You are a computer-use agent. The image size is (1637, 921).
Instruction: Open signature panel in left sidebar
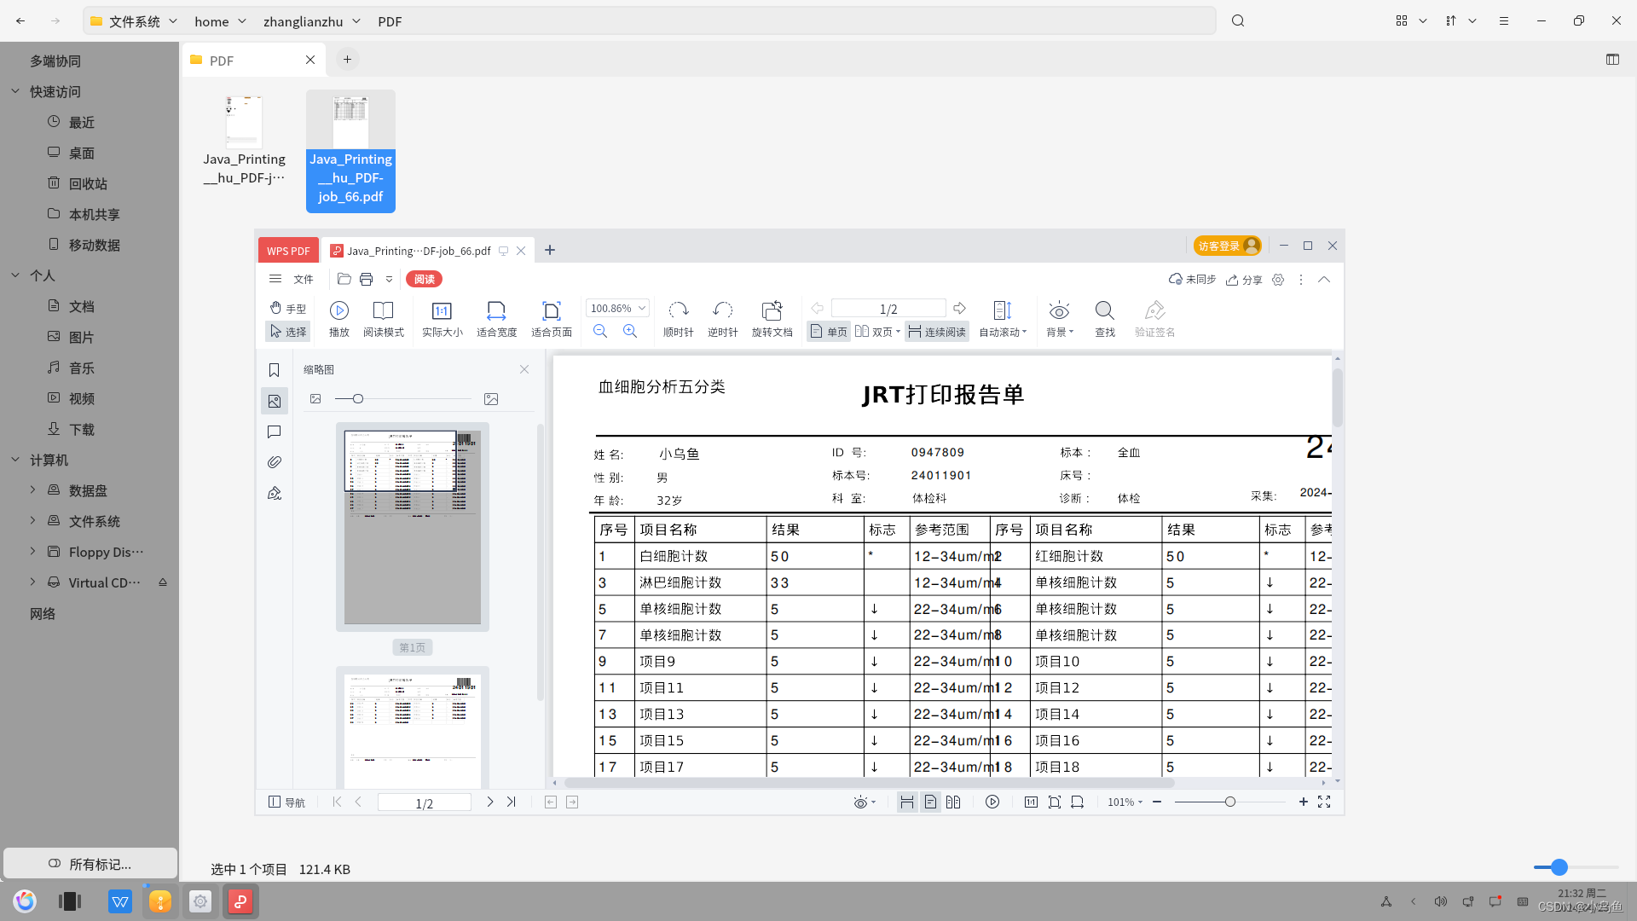274,493
